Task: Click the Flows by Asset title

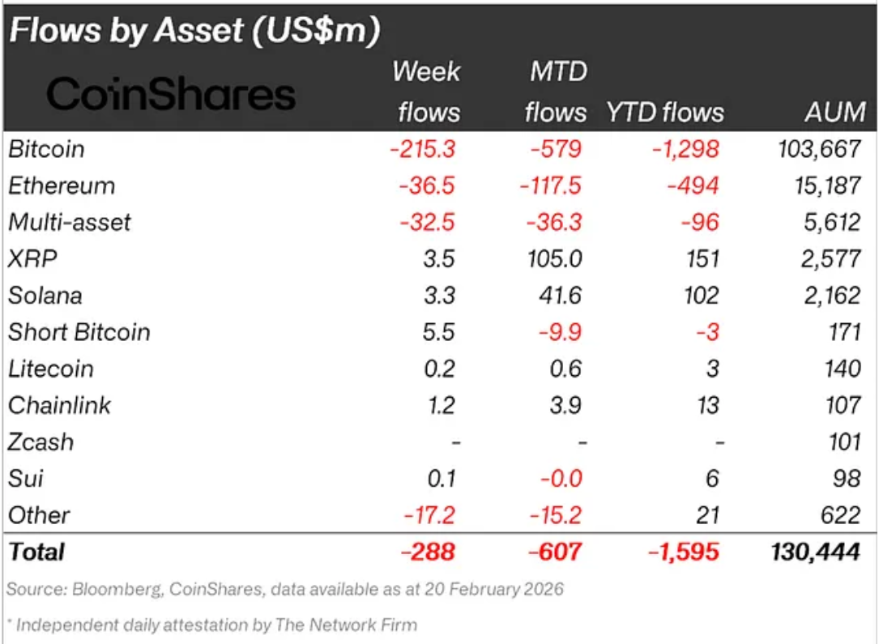Action: [x=194, y=31]
